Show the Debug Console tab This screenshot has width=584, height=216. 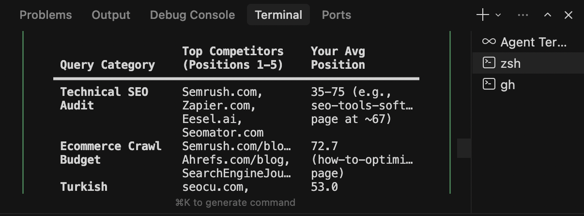(x=192, y=15)
